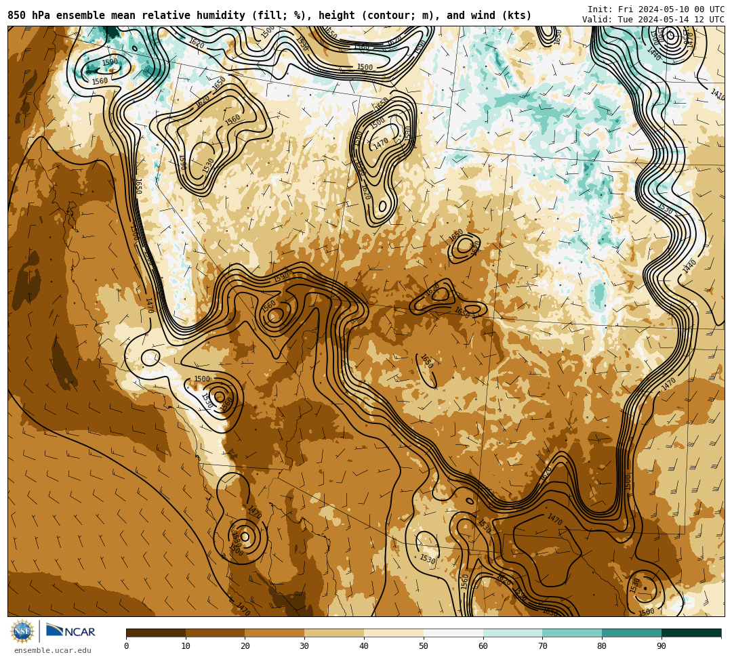The width and height of the screenshot is (732, 659).
Task: Click the 60–70 light teal colorbar segment
Action: (x=512, y=633)
